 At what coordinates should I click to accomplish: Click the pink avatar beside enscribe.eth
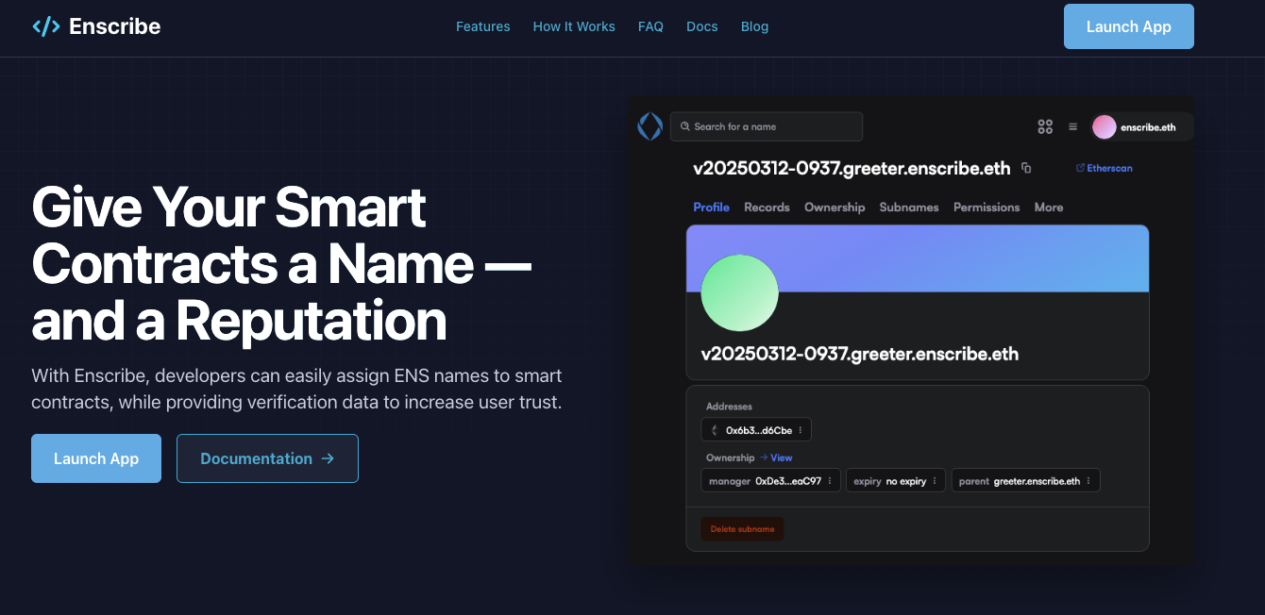(1105, 126)
